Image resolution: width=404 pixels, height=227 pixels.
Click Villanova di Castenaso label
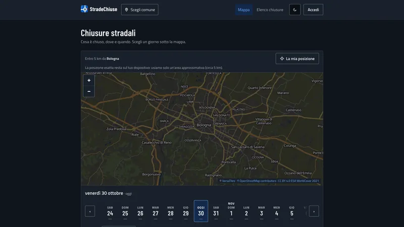coord(264,121)
